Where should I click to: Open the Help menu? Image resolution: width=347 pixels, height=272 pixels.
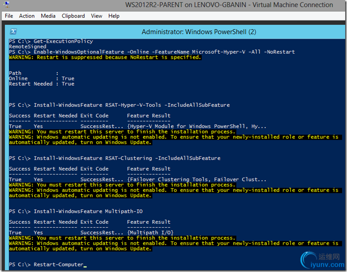[114, 16]
